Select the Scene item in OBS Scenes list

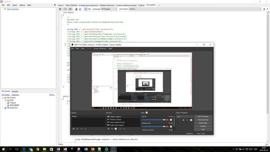tap(88, 117)
